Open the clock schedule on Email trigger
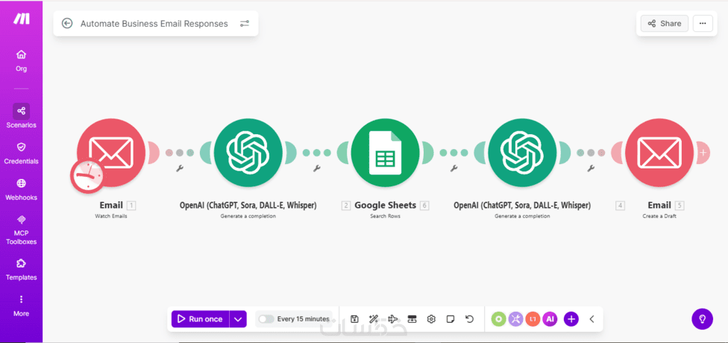Image resolution: width=728 pixels, height=343 pixels. (87, 175)
